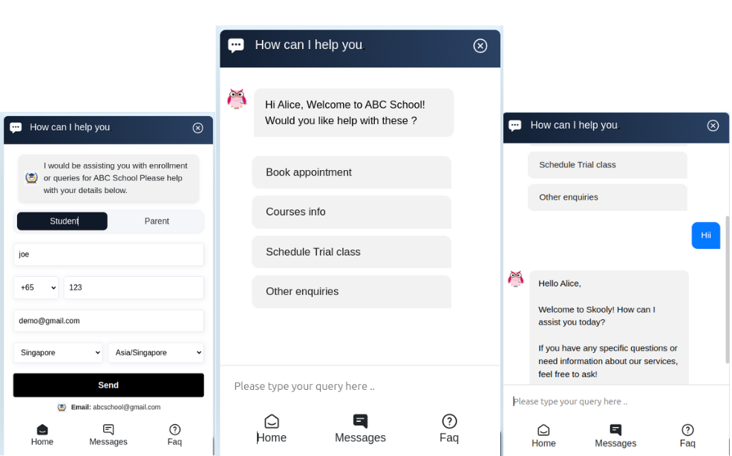Open Faq icon in right chat widget
The width and height of the screenshot is (732, 456).
(687, 430)
